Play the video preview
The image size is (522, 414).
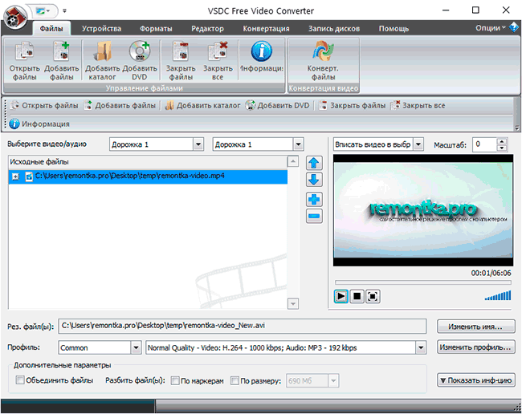tap(341, 296)
